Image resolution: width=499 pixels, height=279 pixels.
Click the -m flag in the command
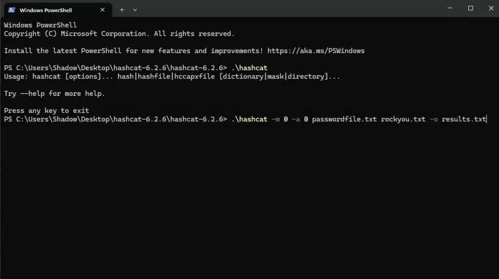tap(275, 119)
